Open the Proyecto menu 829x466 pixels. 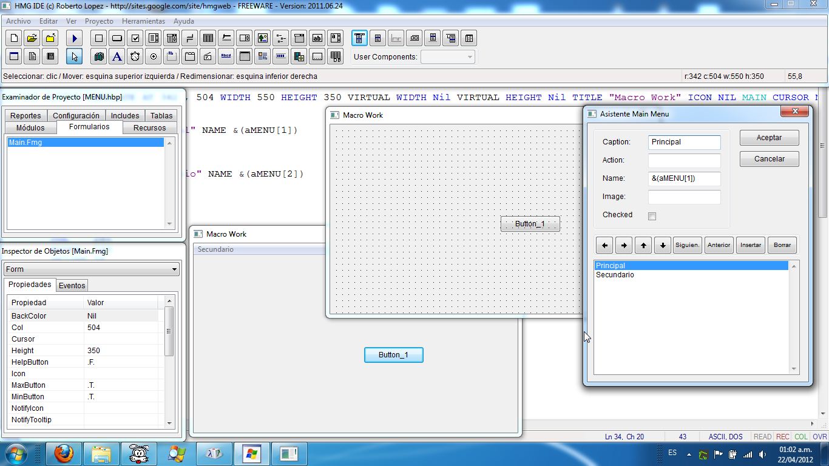[99, 21]
